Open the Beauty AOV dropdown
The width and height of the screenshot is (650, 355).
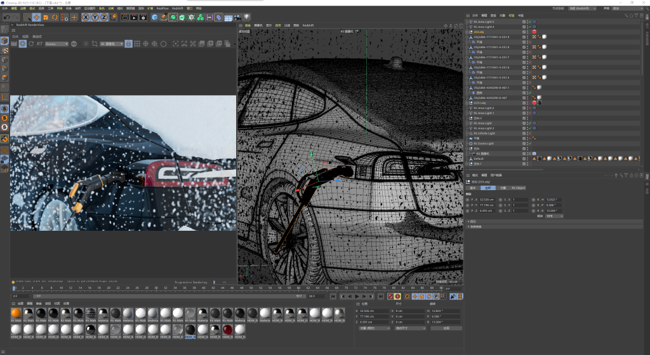[56, 44]
